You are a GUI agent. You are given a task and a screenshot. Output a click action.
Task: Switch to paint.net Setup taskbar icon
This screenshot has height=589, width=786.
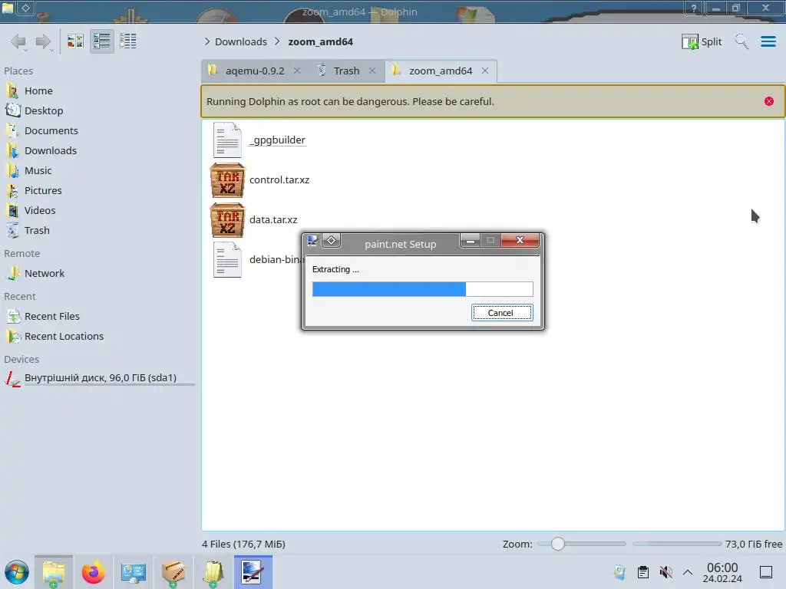[x=253, y=572]
